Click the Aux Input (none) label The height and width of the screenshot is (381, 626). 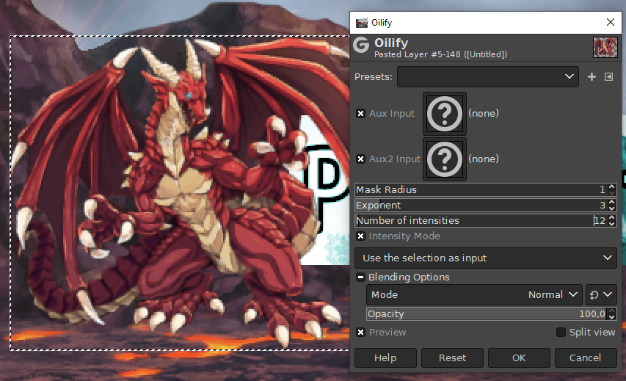coord(484,114)
